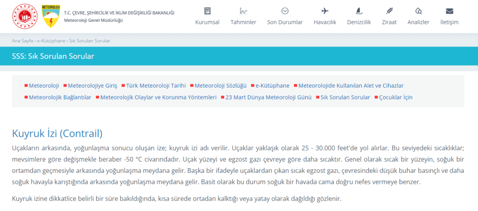Select Meteorolojik Bağlantılar link
The height and width of the screenshot is (211, 478).
pos(60,97)
